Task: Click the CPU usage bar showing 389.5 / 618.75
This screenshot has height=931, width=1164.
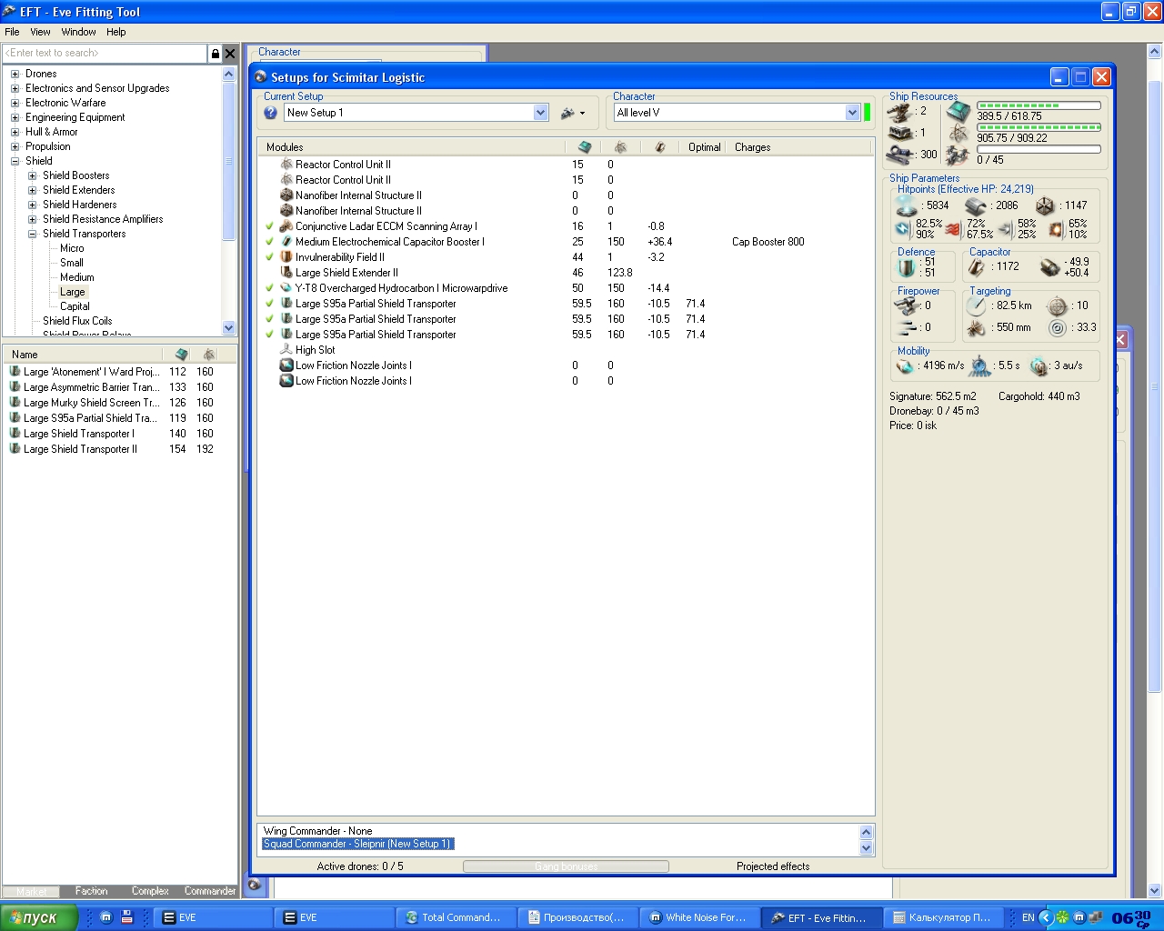Action: pyautogui.click(x=1039, y=105)
